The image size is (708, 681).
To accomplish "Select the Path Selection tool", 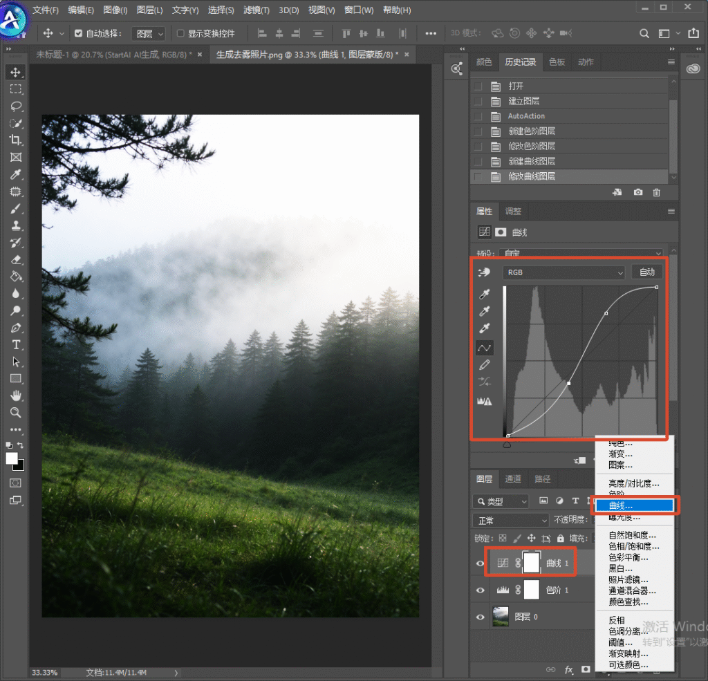I will [16, 362].
